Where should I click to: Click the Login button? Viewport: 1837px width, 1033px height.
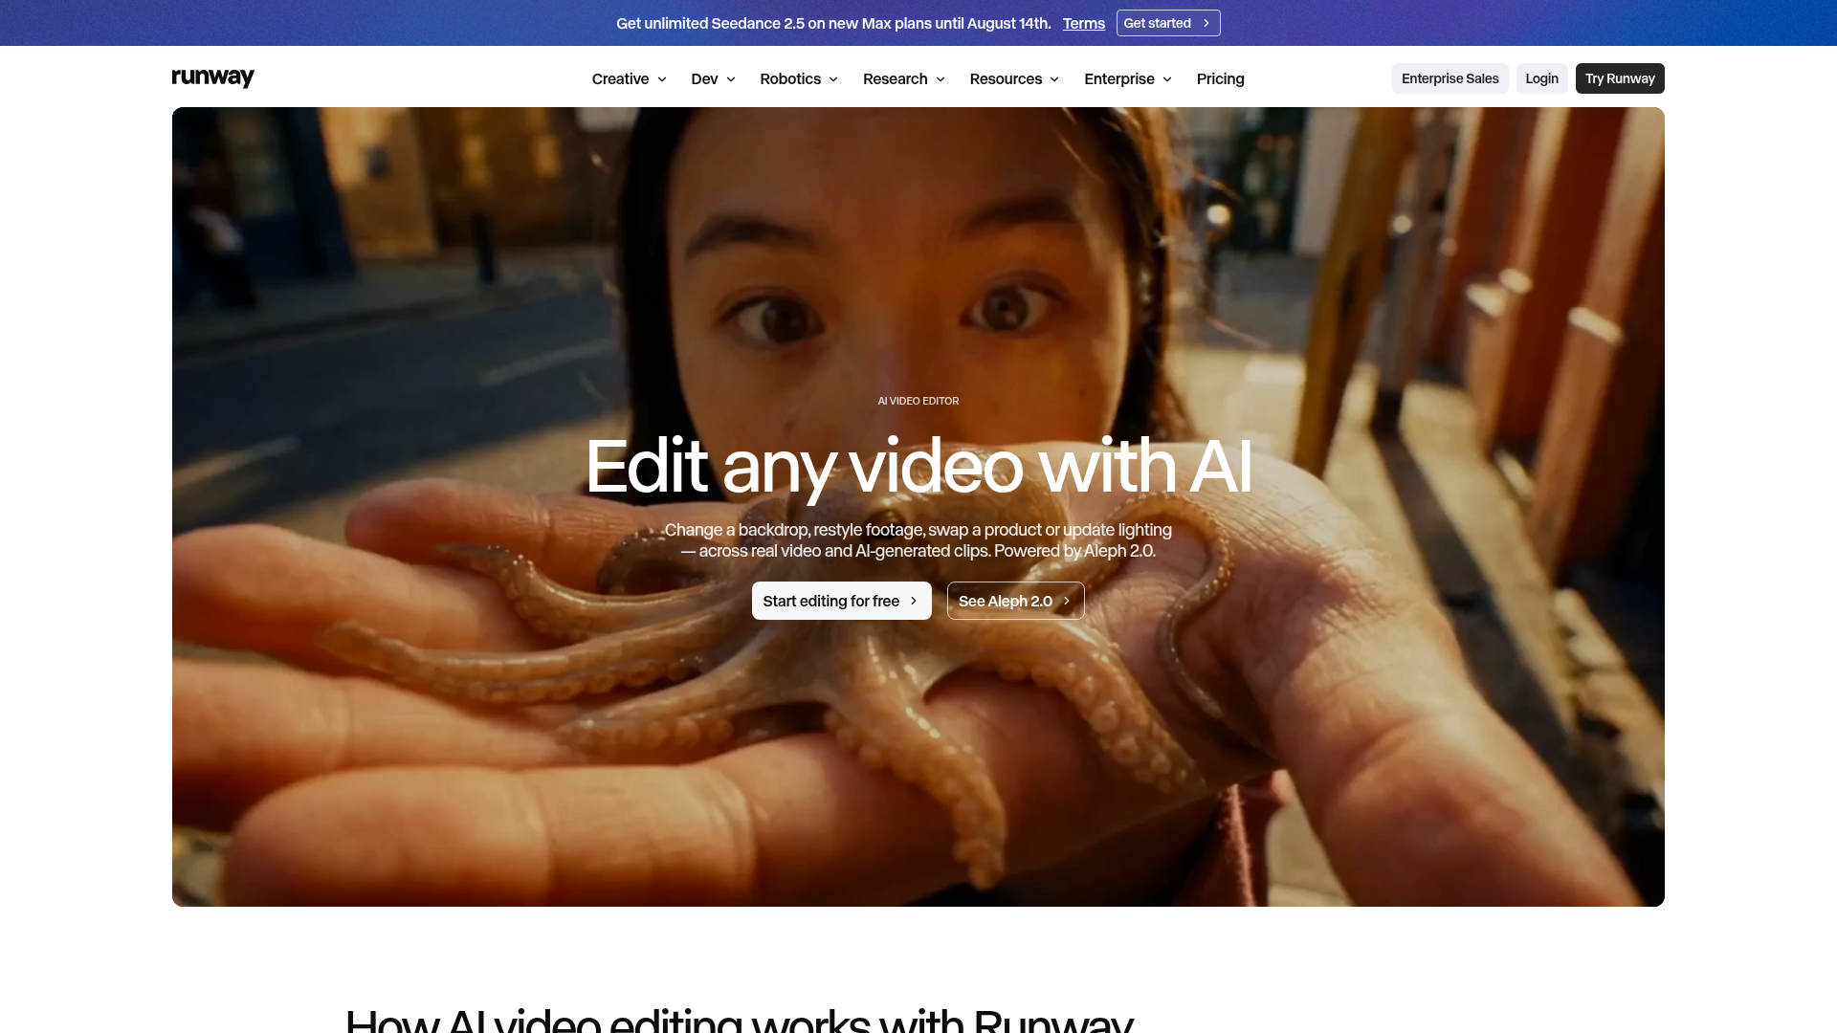pyautogui.click(x=1541, y=78)
